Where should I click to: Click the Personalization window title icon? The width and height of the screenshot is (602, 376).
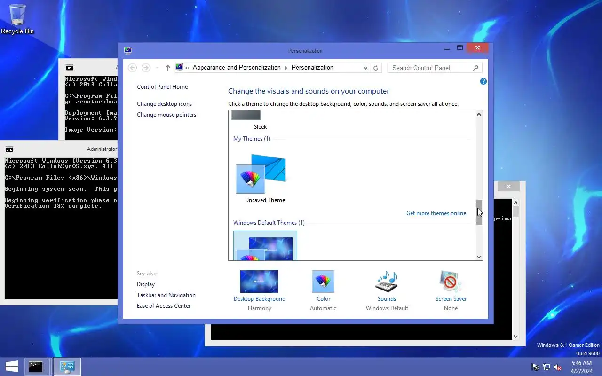(x=127, y=51)
